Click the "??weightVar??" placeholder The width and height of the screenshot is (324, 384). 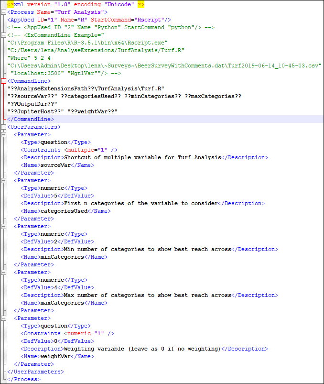click(93, 112)
